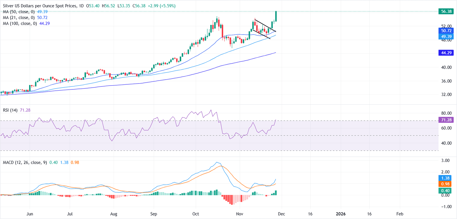Click the blue 1.38 MACD value tag
The width and height of the screenshot is (457, 219).
(447, 178)
